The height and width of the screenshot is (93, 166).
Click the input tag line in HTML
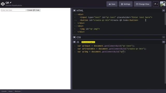click(x=116, y=17)
